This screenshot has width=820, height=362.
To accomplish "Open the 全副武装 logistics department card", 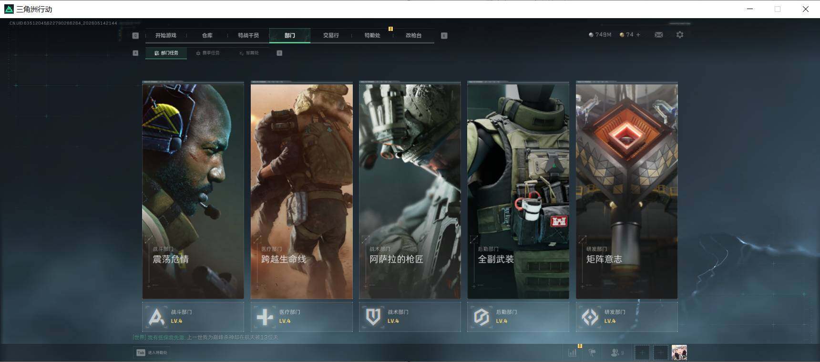I will pyautogui.click(x=518, y=191).
